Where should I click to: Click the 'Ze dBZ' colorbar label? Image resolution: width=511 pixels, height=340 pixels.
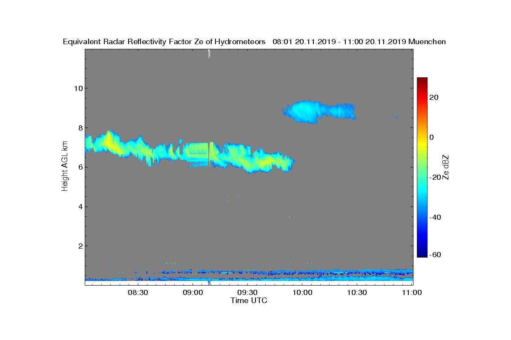pos(446,167)
